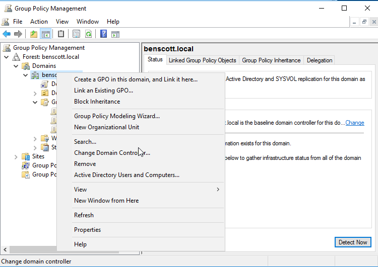Restore the inner MDI child window
Viewport: 378px width, 267px height.
[x=364, y=22]
